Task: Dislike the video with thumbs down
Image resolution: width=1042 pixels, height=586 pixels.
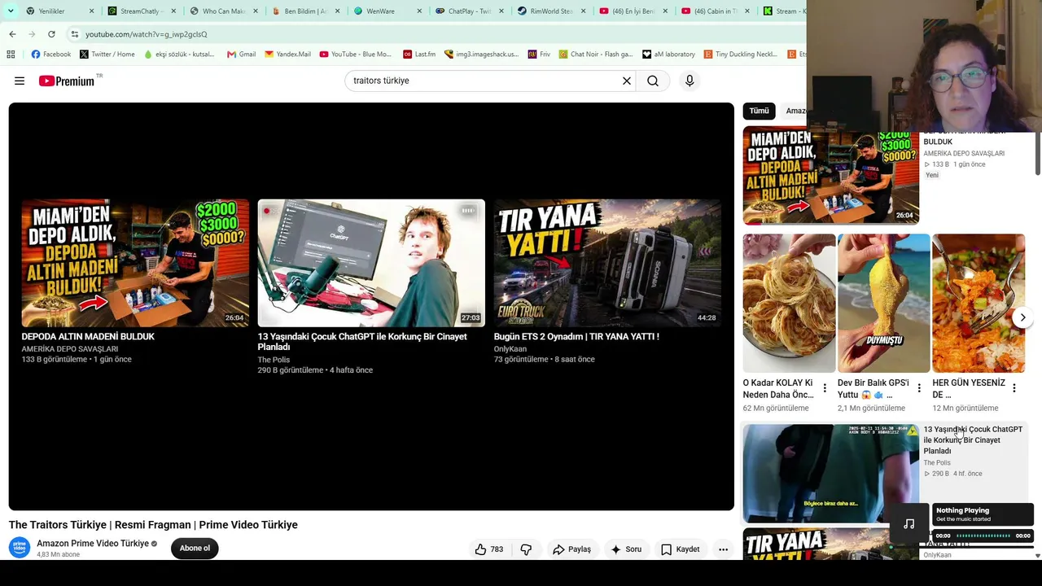Action: tap(526, 549)
